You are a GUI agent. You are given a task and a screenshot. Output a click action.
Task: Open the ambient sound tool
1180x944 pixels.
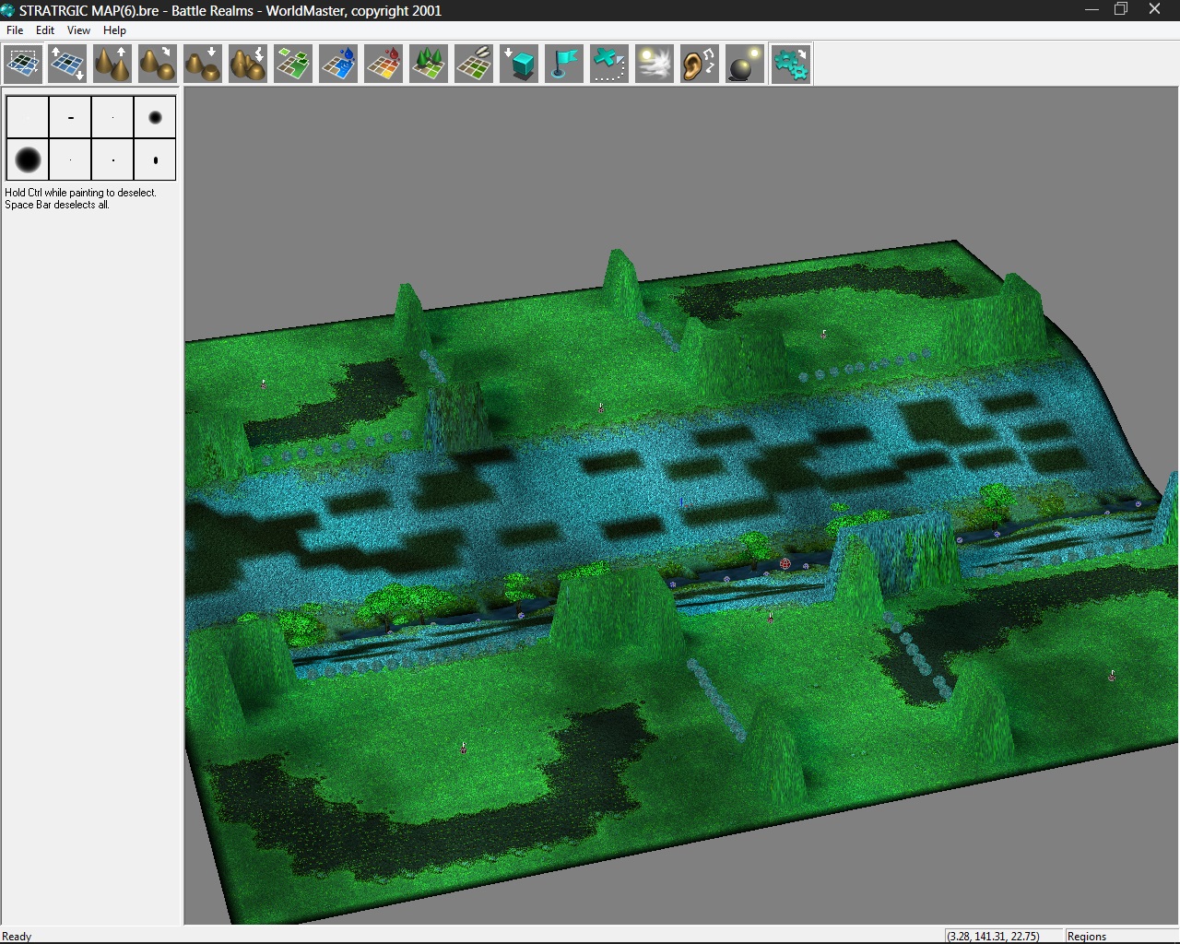point(699,63)
